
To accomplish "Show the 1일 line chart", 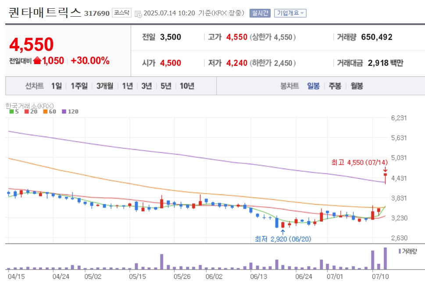I will click(x=57, y=86).
